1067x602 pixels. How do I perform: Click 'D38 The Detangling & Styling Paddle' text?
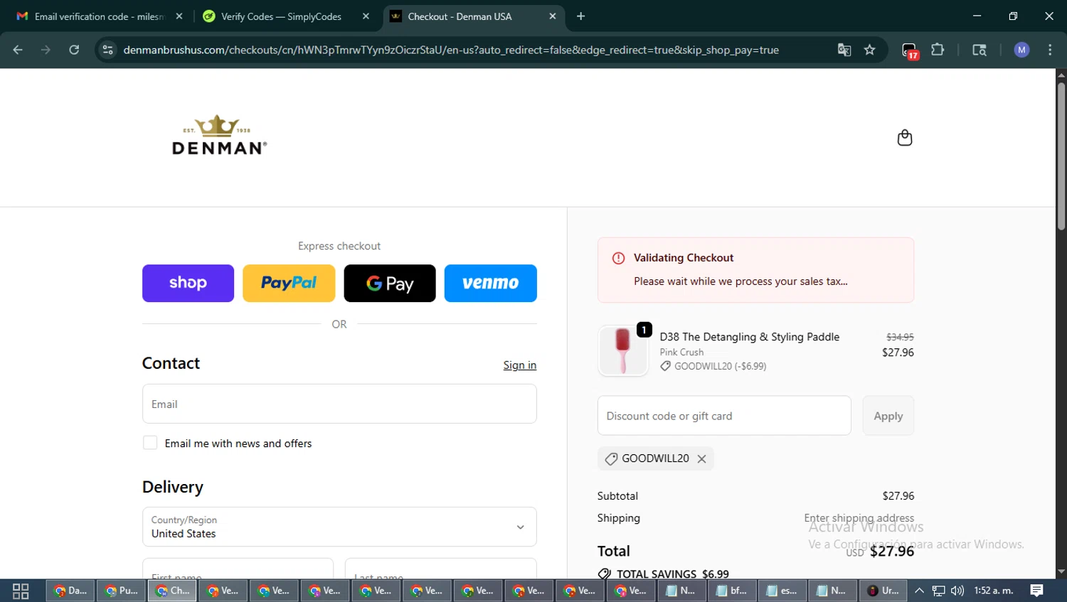pos(750,337)
